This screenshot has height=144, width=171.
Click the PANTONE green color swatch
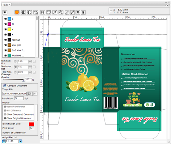tap(9, 55)
